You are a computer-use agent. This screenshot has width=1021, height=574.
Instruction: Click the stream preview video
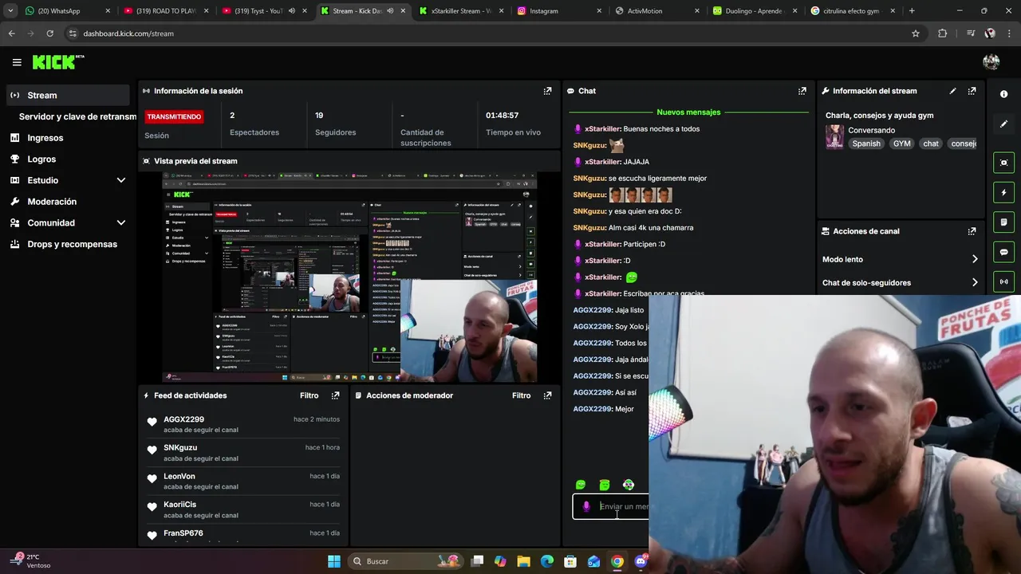[349, 277]
